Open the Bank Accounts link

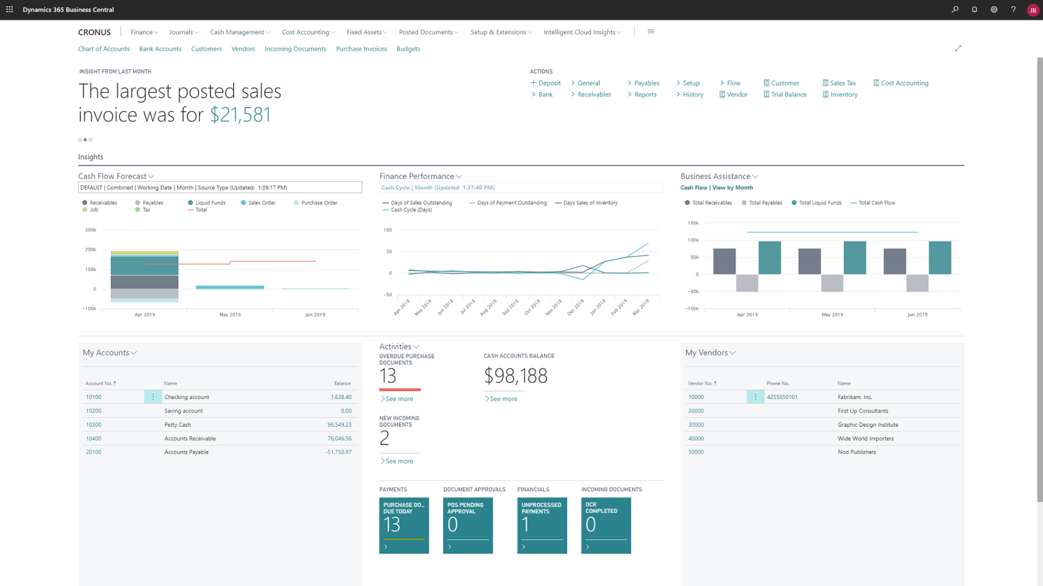click(161, 49)
